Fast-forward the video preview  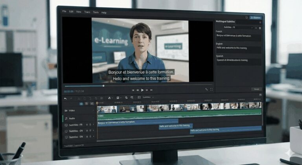tap(147, 90)
